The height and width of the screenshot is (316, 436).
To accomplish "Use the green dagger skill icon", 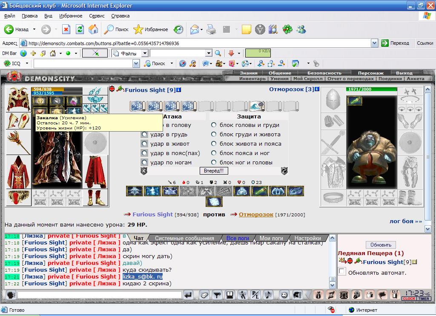I will tap(259, 191).
